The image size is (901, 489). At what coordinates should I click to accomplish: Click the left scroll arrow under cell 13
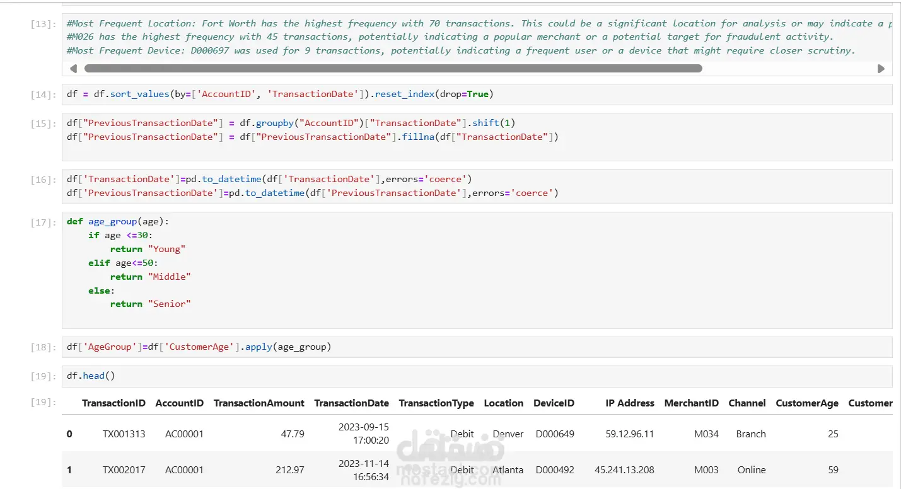pos(74,69)
